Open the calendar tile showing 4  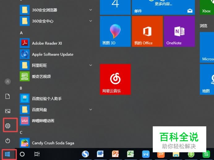[115, 7]
